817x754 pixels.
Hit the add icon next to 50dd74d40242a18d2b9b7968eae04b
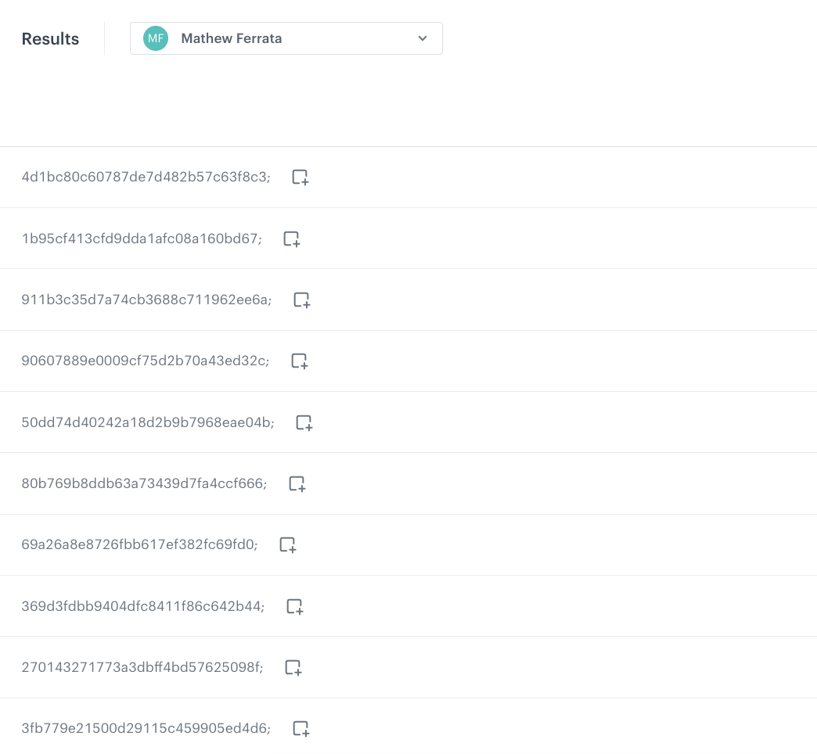pos(304,423)
